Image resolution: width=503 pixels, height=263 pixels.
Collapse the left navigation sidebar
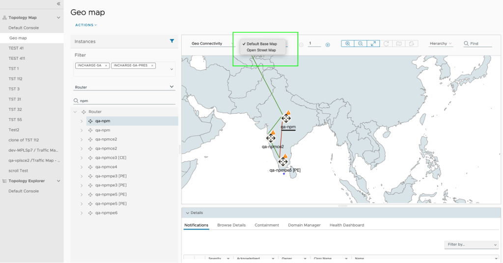58,4
